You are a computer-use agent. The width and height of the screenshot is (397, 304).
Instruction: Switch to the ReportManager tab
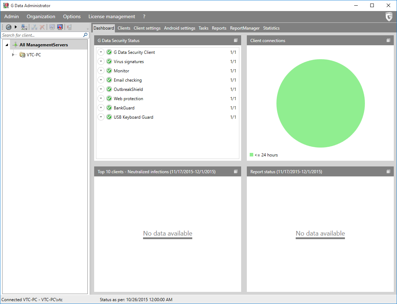pos(244,28)
